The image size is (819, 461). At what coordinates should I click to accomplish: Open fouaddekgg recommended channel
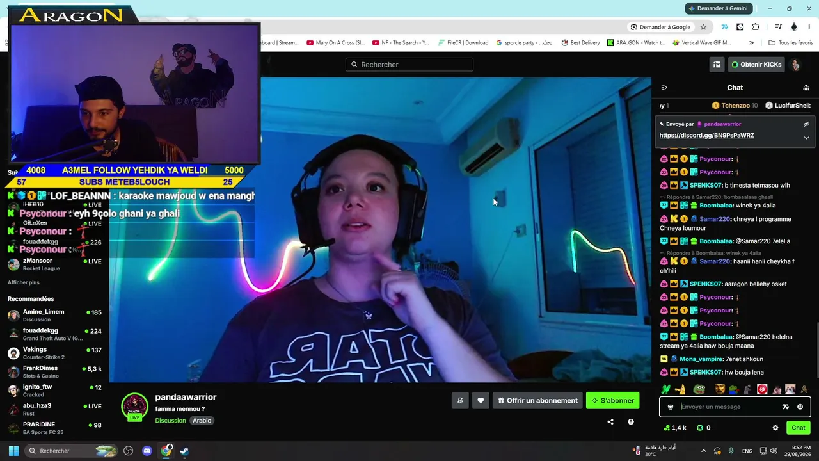54,334
